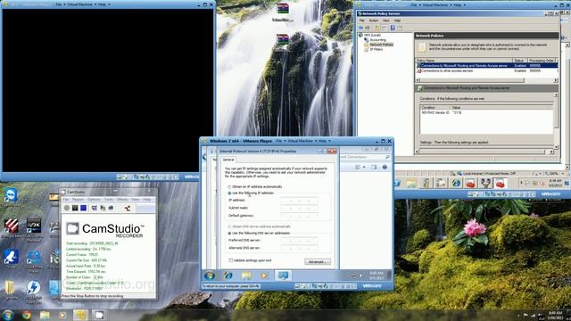571x321 pixels.
Task: Open CamStudio File menu
Action: point(66,200)
